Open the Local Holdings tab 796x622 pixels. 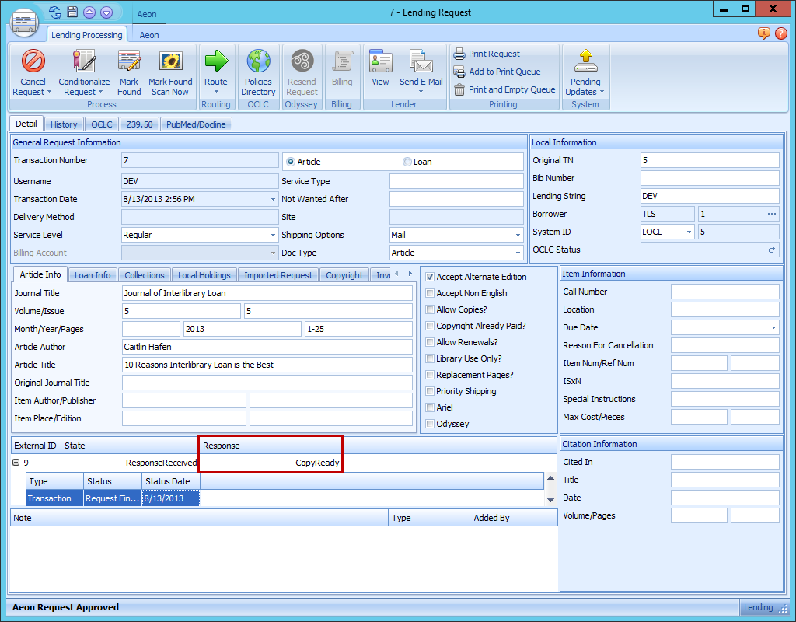[x=204, y=275]
